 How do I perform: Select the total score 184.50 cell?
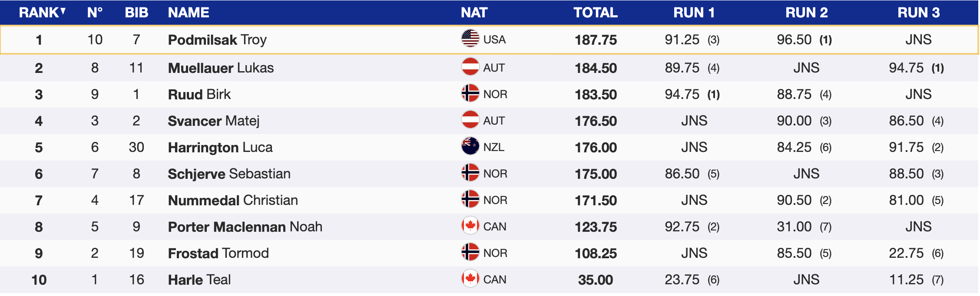(x=596, y=68)
